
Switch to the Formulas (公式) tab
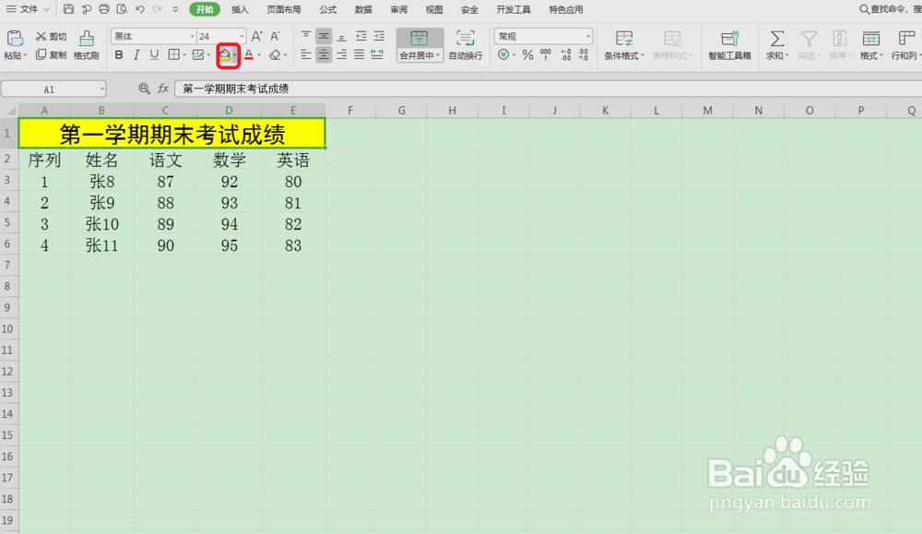click(x=328, y=9)
